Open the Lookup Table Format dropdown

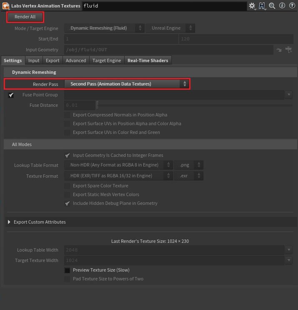(x=118, y=165)
